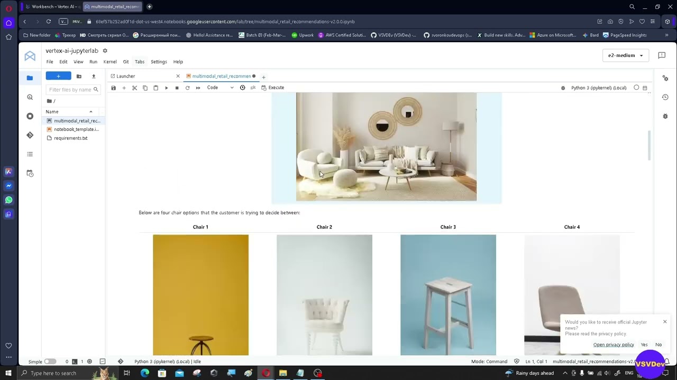The image size is (677, 380).
Task: Open the history clock panel in right sidebar
Action: point(665,97)
